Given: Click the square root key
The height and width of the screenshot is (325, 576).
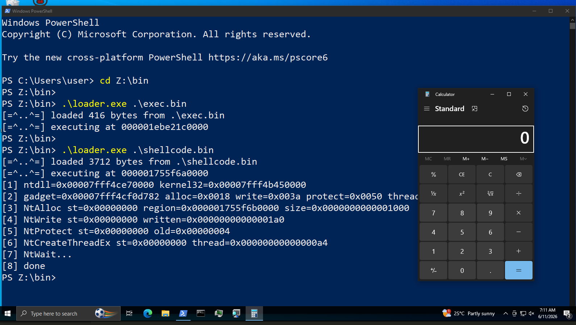Looking at the screenshot, I should click(490, 194).
